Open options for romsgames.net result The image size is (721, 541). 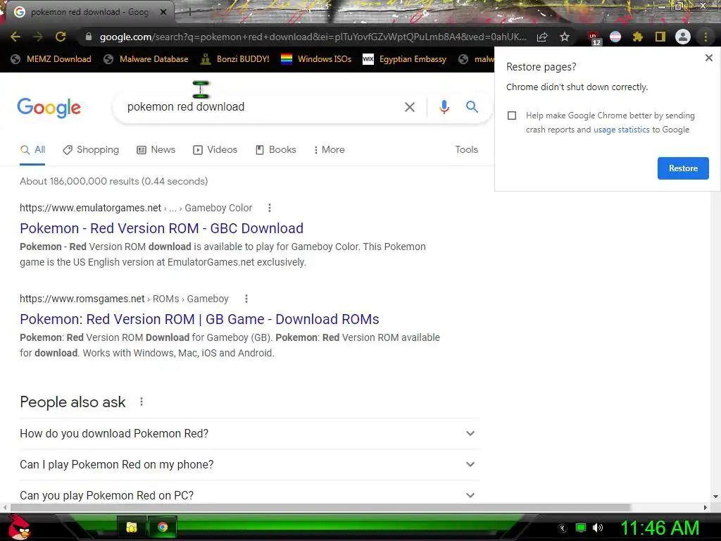pos(246,299)
